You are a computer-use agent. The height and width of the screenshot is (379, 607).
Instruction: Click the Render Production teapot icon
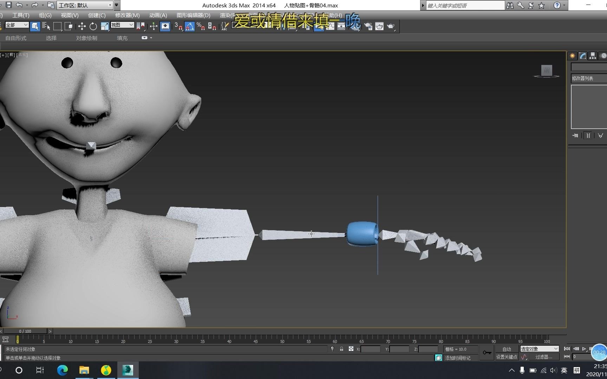tap(391, 26)
